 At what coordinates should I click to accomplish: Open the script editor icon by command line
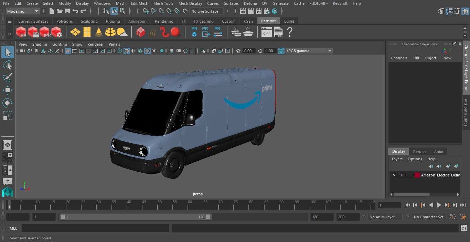click(464, 228)
